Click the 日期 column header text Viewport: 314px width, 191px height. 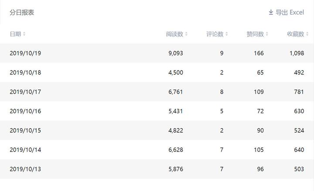pyautogui.click(x=15, y=34)
